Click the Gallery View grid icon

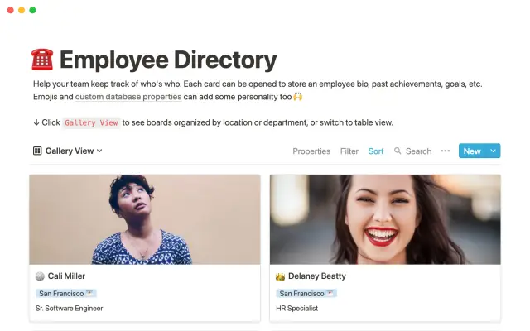[37, 151]
